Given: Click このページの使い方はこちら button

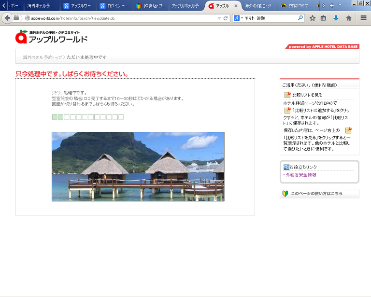Looking at the screenshot, I should coord(319,194).
